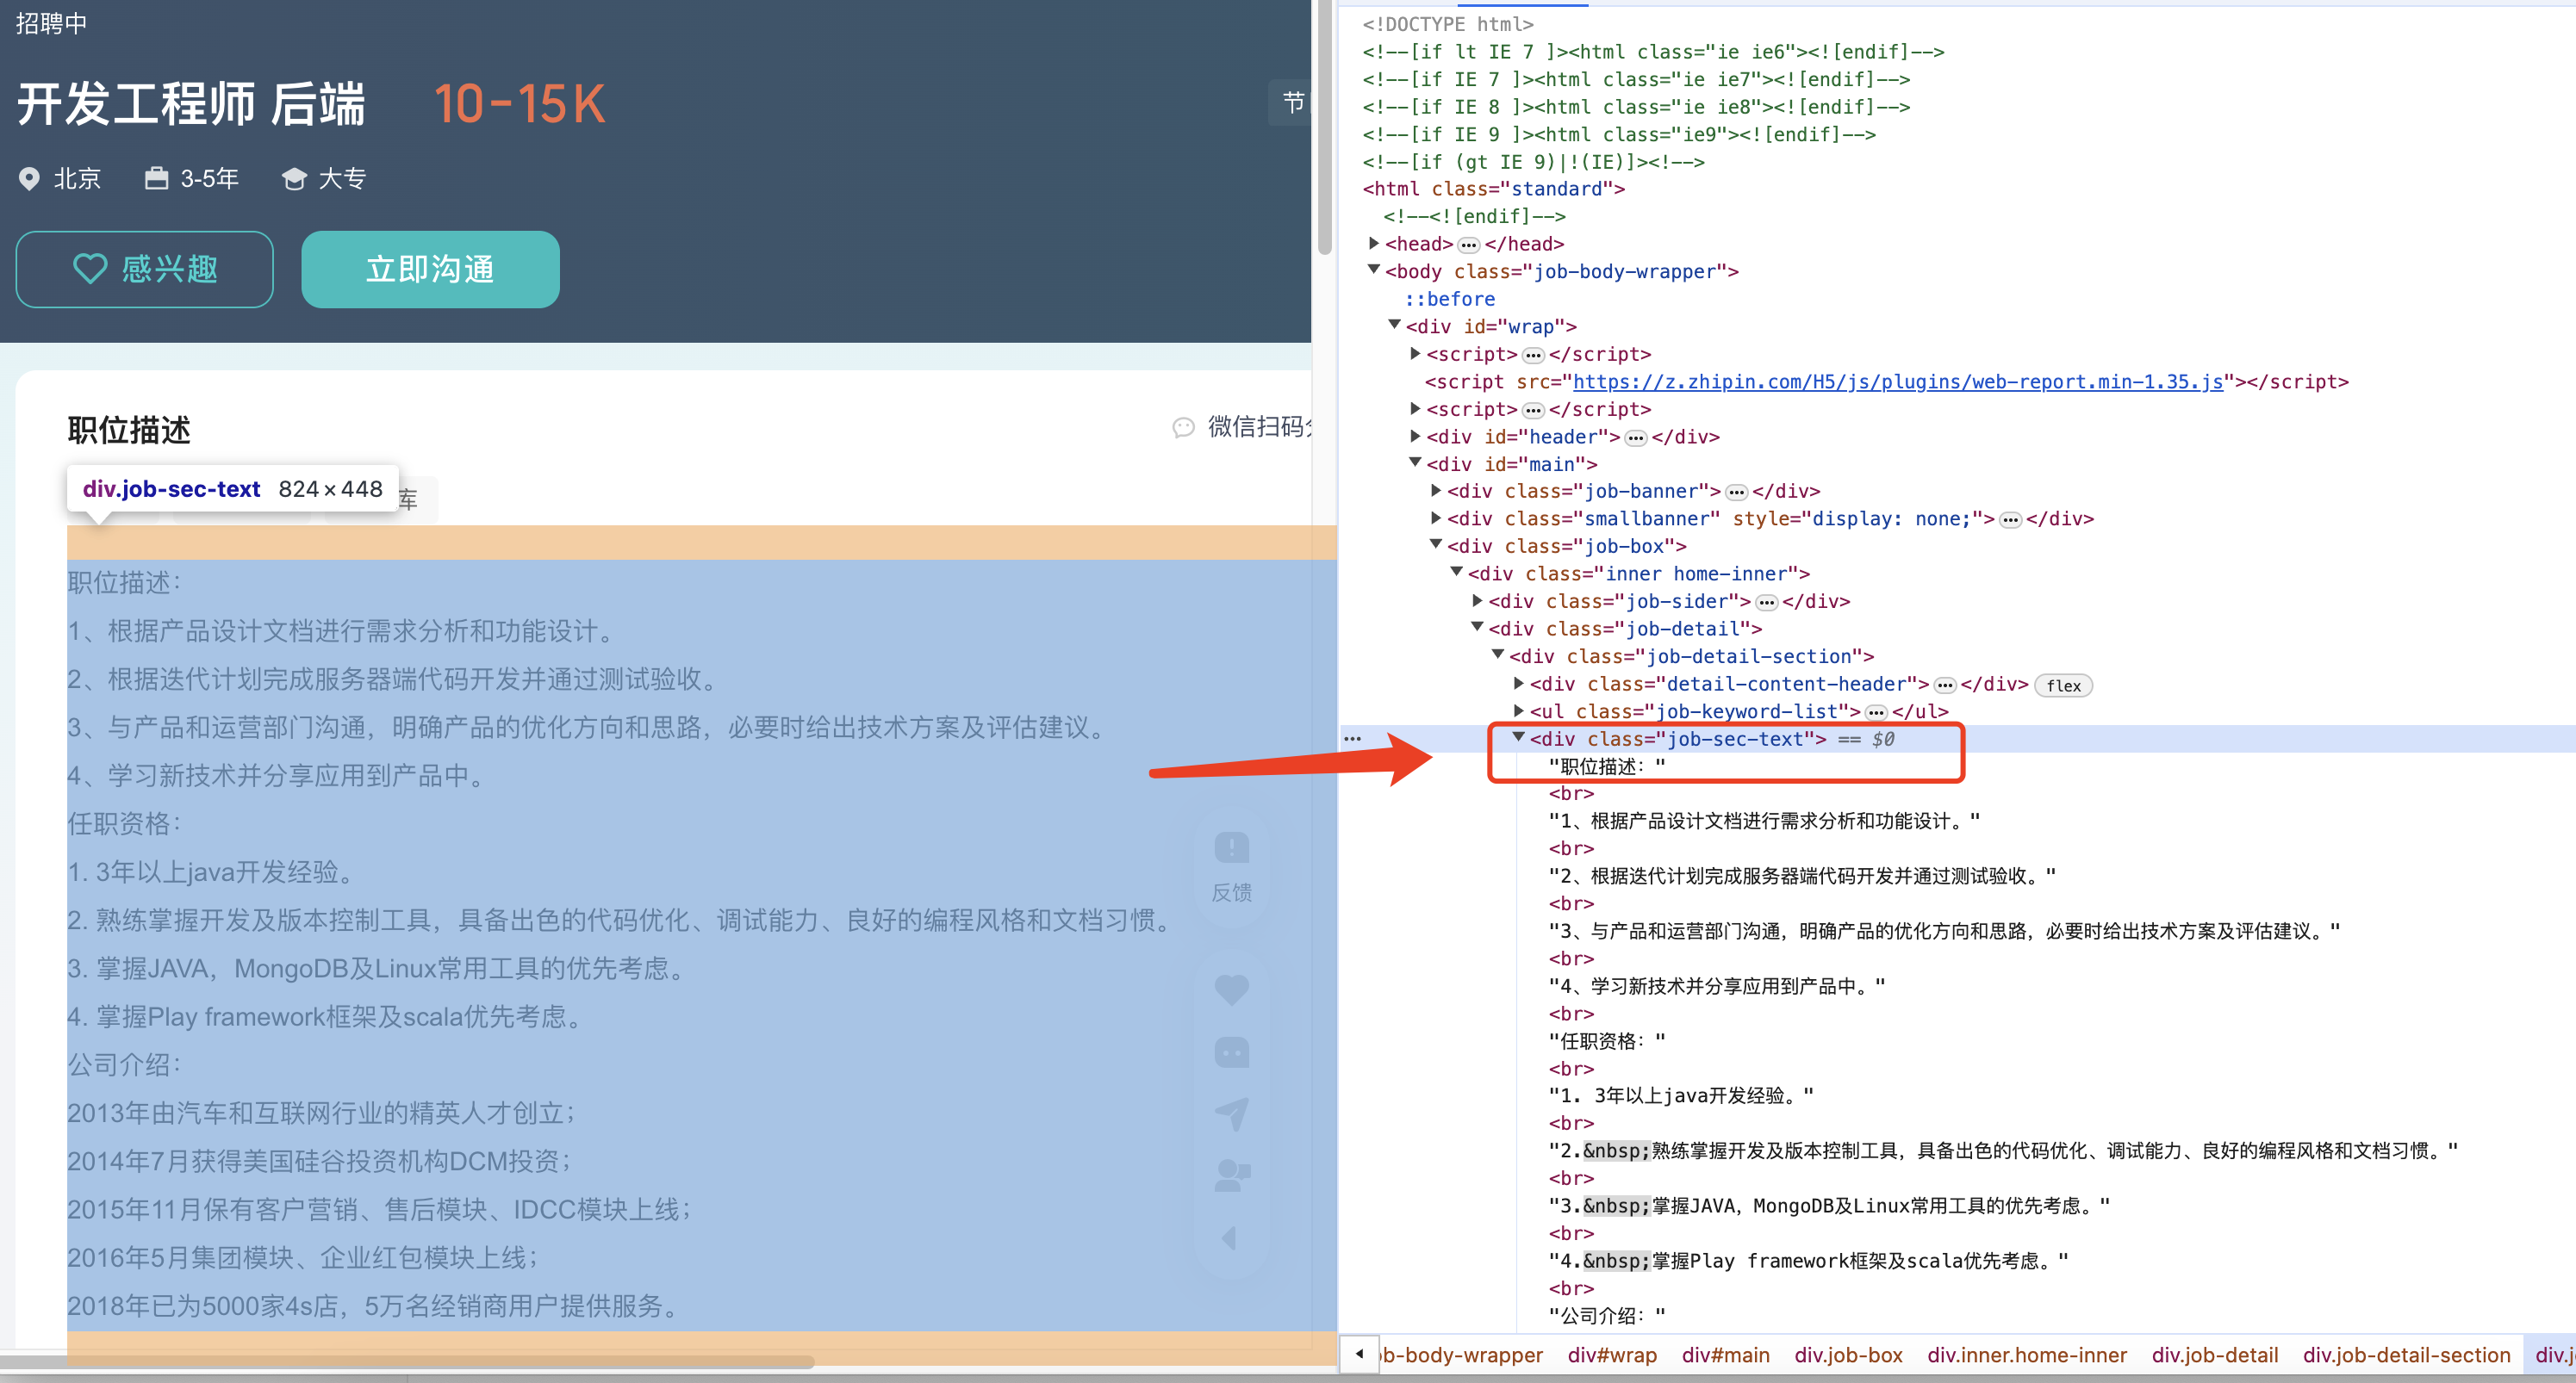Expand the head element in DOM tree

pyautogui.click(x=1374, y=243)
